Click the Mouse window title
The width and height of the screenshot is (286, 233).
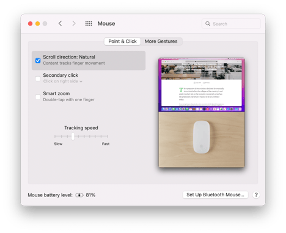(x=106, y=24)
